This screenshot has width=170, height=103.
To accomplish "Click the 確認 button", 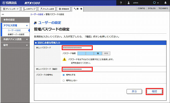I will point(154,92).
